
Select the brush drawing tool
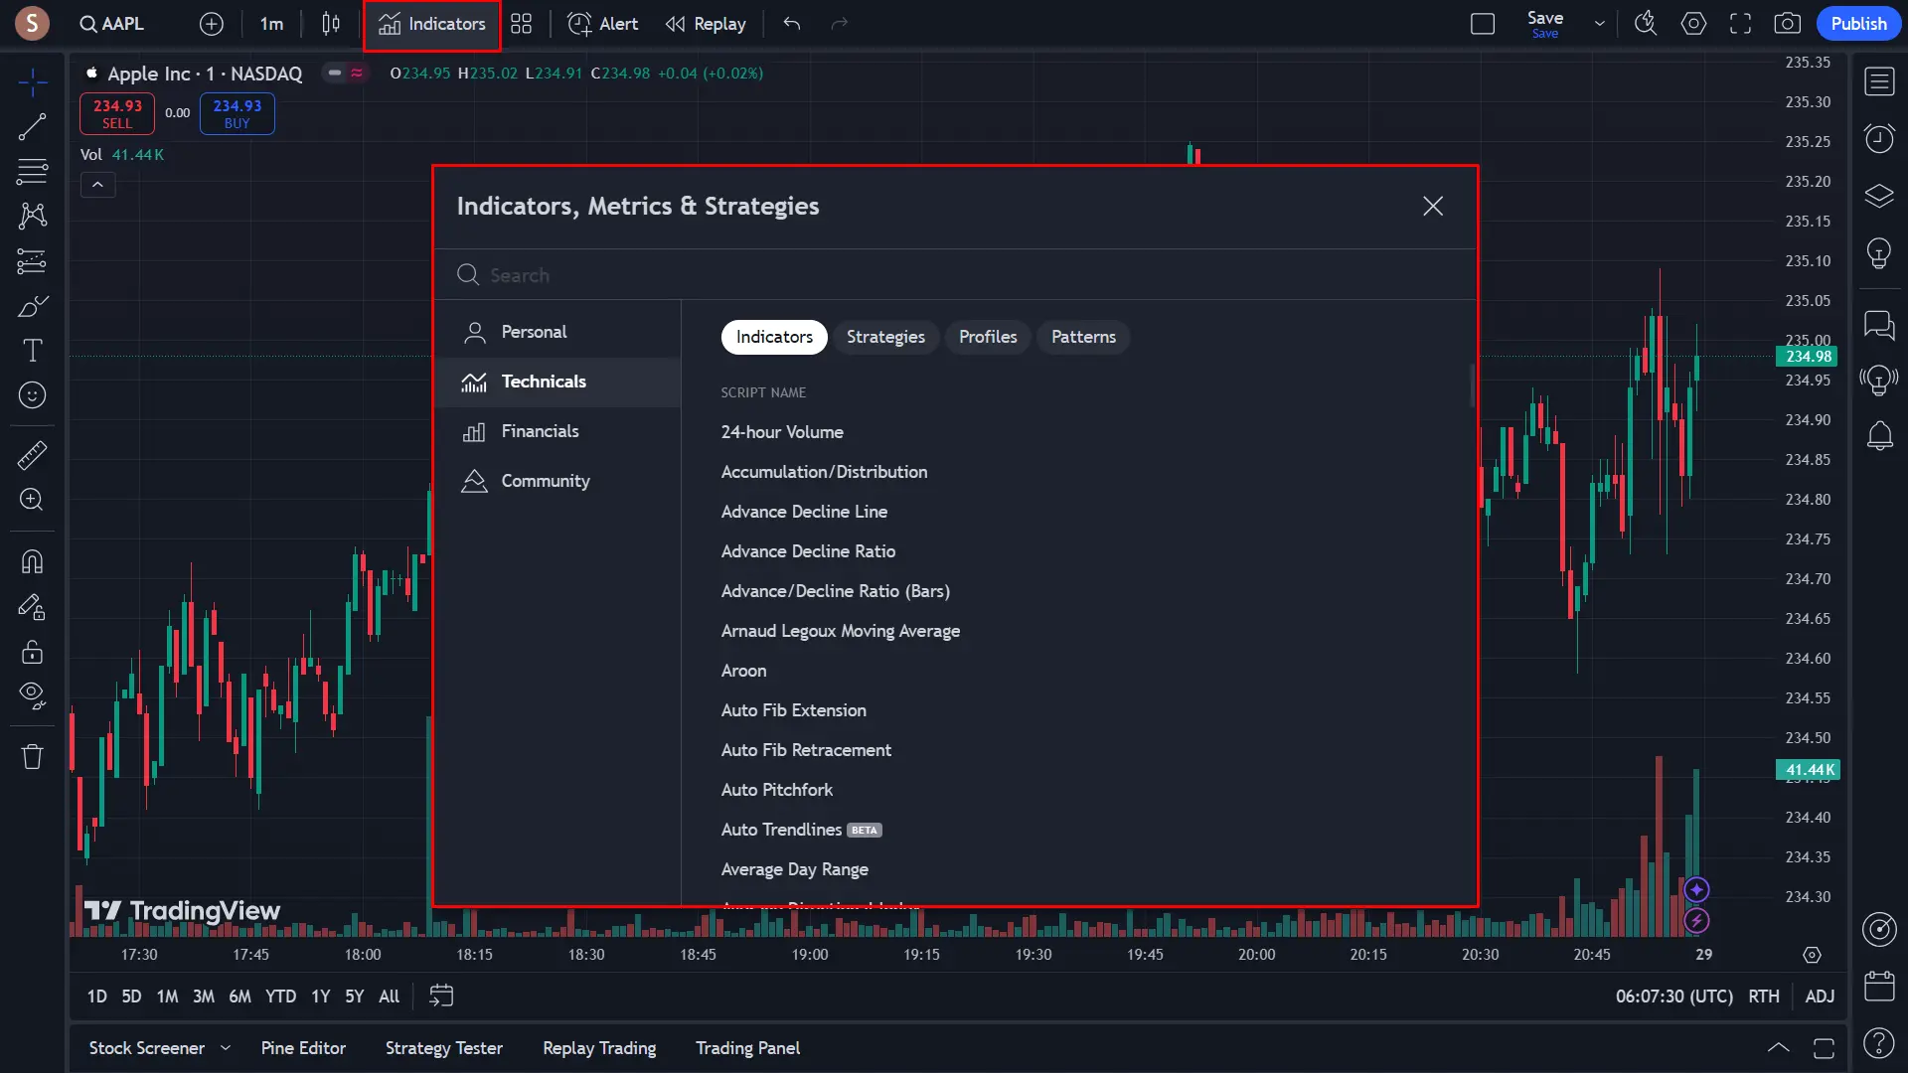point(33,306)
